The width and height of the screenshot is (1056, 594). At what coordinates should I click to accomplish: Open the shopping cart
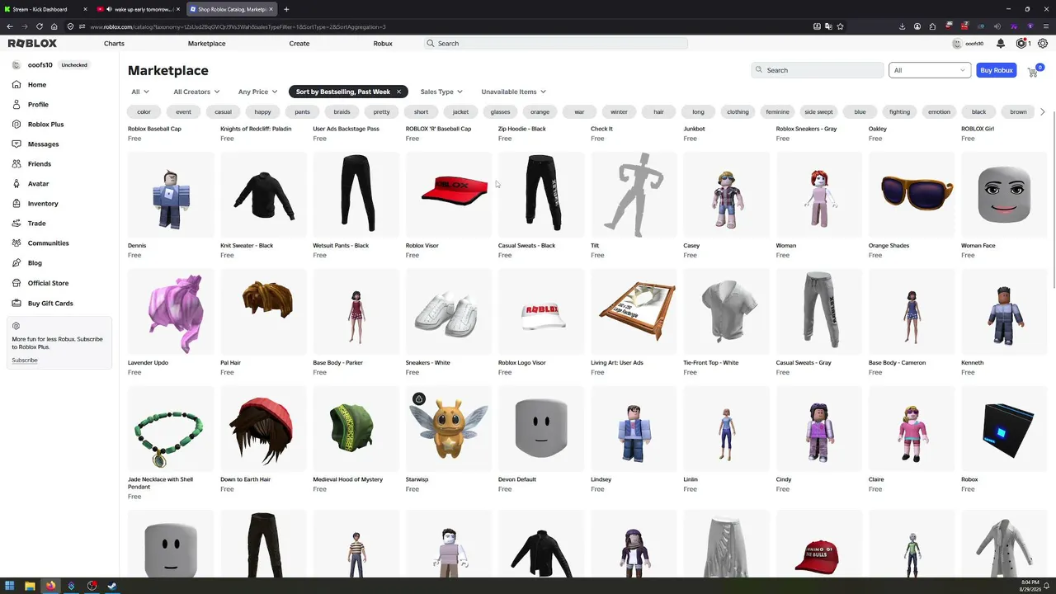1033,71
